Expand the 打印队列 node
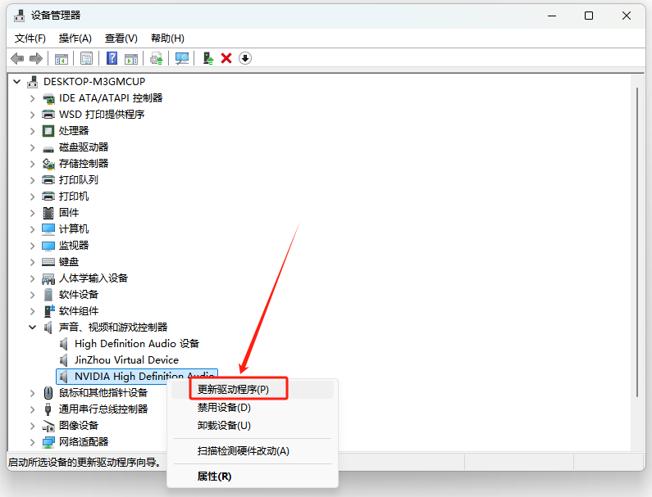 click(x=33, y=180)
